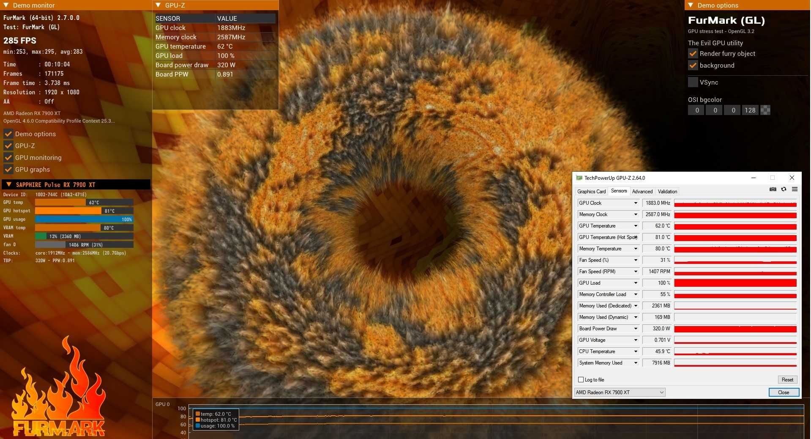Open the GPU Voltage sensor dropdown

tap(635, 340)
